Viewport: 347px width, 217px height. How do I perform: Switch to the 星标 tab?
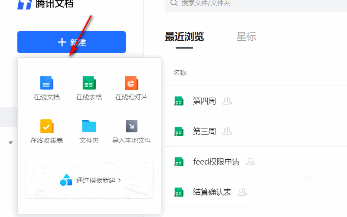coord(246,36)
